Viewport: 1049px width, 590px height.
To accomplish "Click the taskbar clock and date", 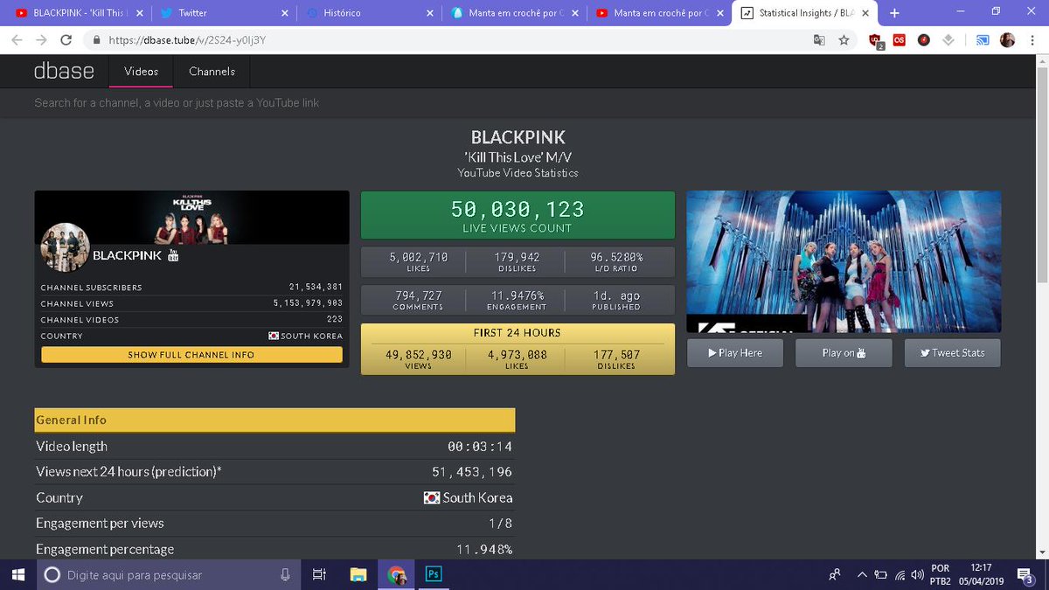I will click(982, 574).
